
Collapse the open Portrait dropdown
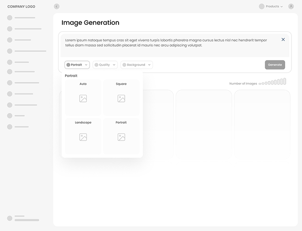click(x=77, y=65)
